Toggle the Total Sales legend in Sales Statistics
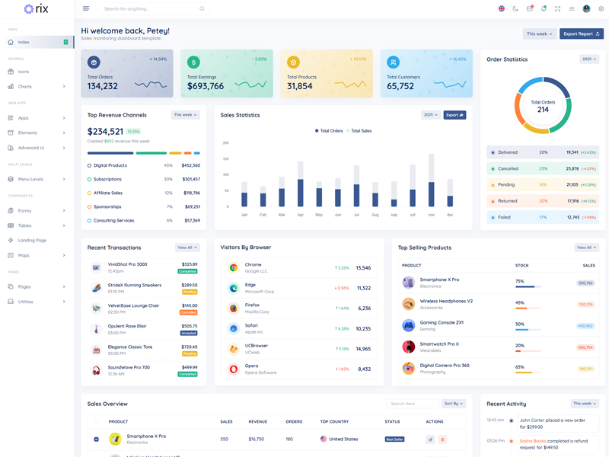 [359, 131]
